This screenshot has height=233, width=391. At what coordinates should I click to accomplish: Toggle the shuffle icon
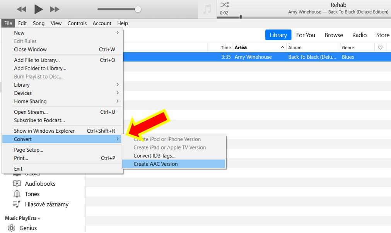[224, 5]
